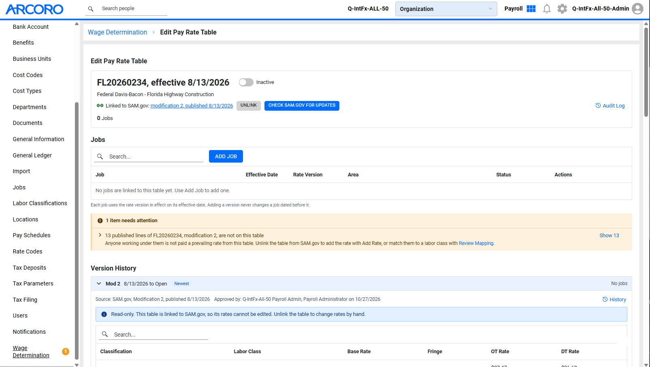
Task: Open the notifications bell
Action: click(x=547, y=9)
